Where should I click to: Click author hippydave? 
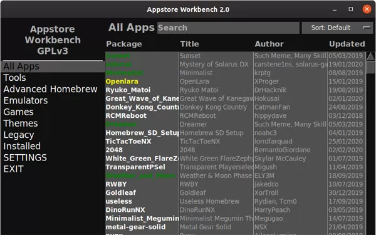(271, 116)
